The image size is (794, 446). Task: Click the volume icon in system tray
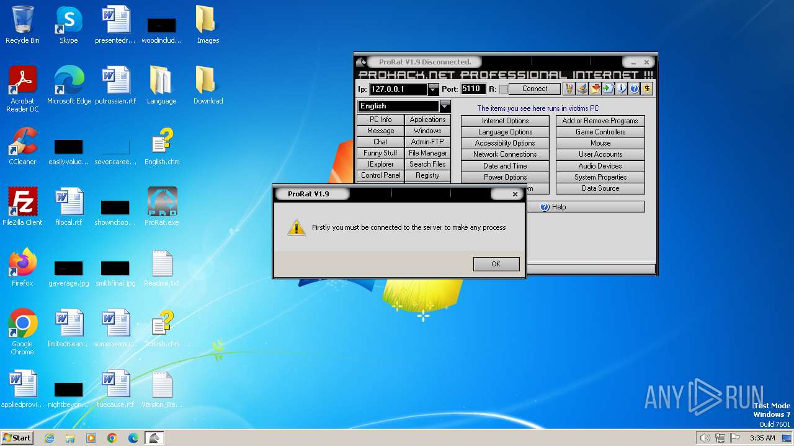[x=705, y=438]
